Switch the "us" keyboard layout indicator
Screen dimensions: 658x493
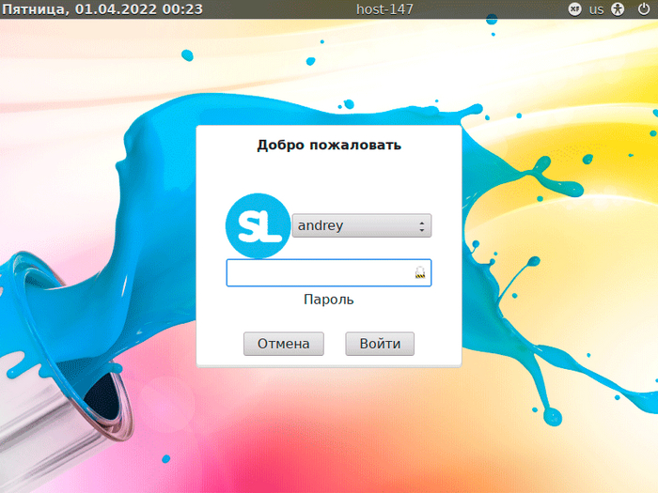pyautogui.click(x=596, y=9)
